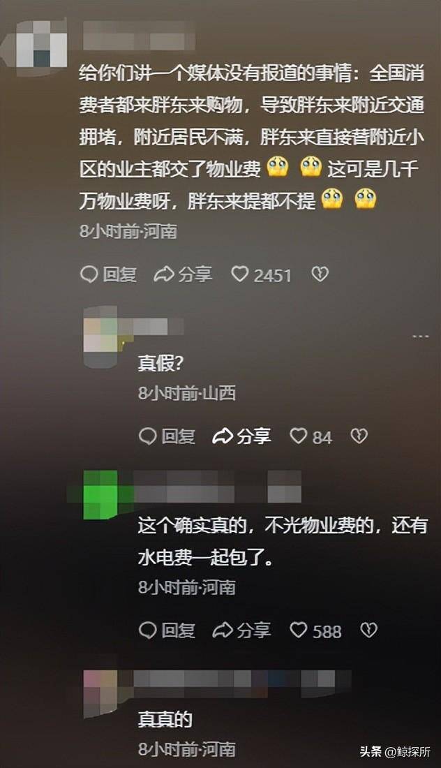Open the three-dot more options menu
The image size is (441, 768).
tap(421, 337)
